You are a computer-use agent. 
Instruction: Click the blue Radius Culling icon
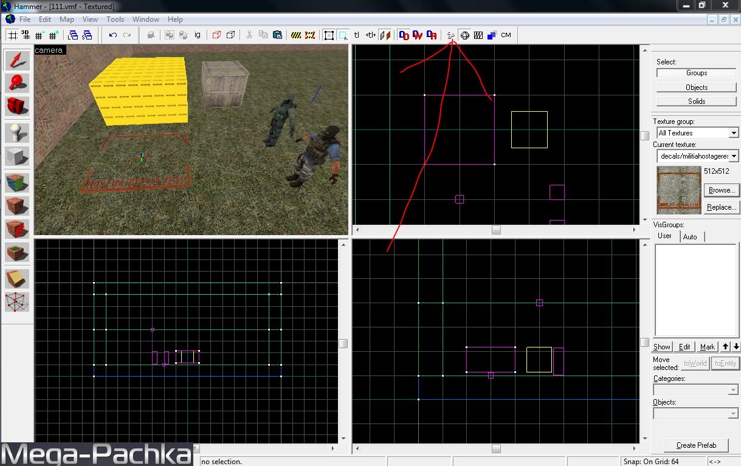(x=492, y=35)
